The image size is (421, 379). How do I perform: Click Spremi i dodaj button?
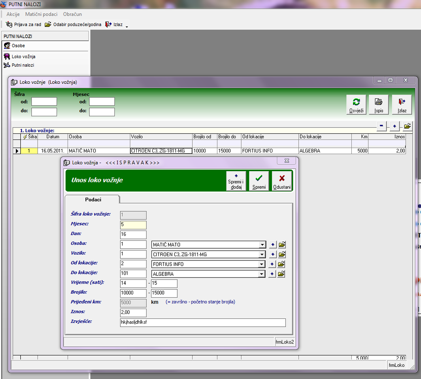[x=236, y=181]
